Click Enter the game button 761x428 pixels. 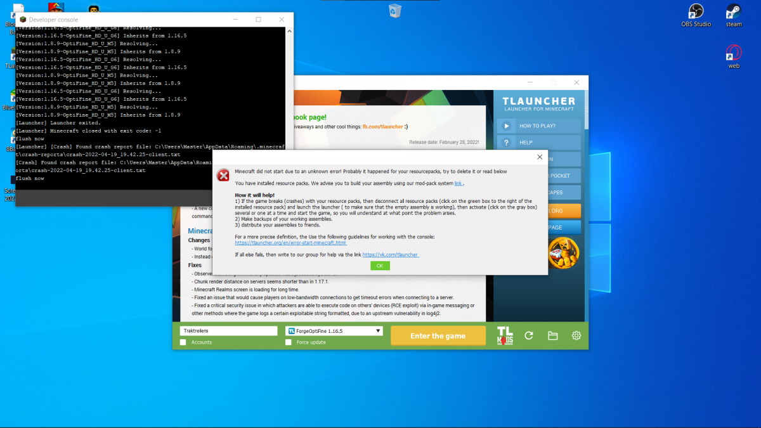[x=438, y=336]
